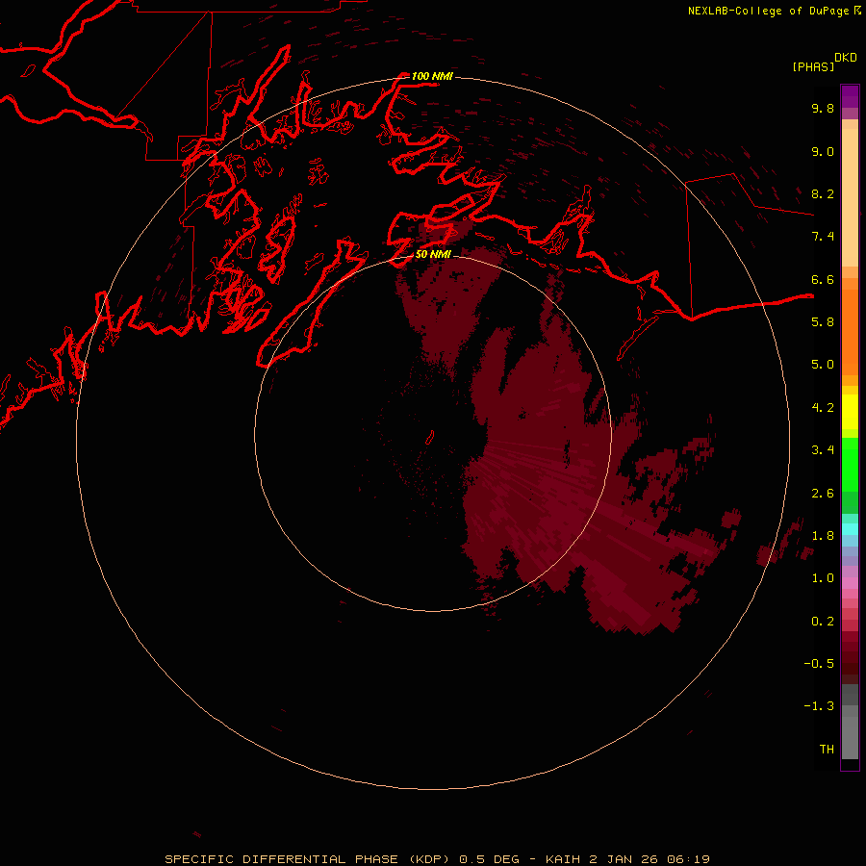Click the 8.2 legend value
This screenshot has height=866, width=866.
(x=823, y=193)
